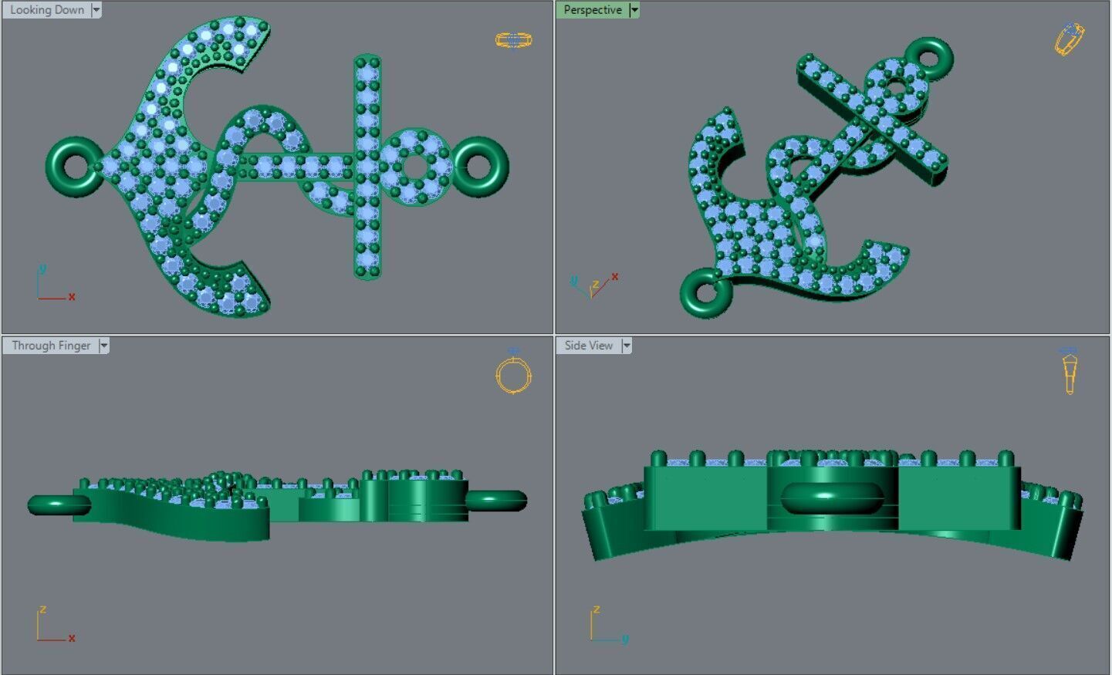Click the ring orientation icon in Side View
Image resolution: width=1112 pixels, height=675 pixels.
[1070, 371]
